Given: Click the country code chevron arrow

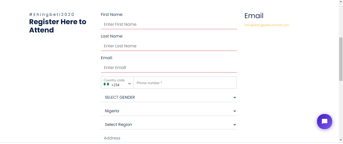Looking at the screenshot, I should click(x=129, y=84).
